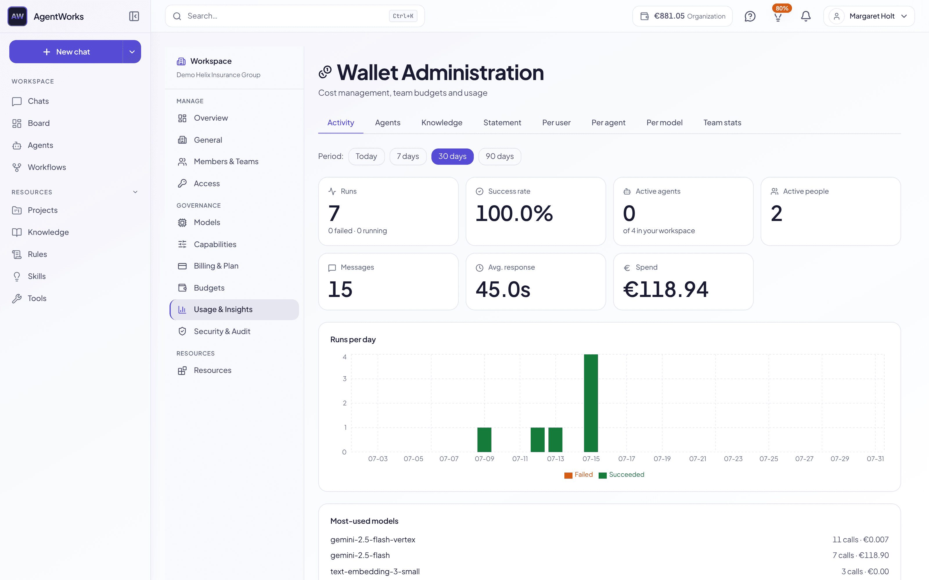Set period to 7 days
This screenshot has height=580, width=929.
(408, 157)
